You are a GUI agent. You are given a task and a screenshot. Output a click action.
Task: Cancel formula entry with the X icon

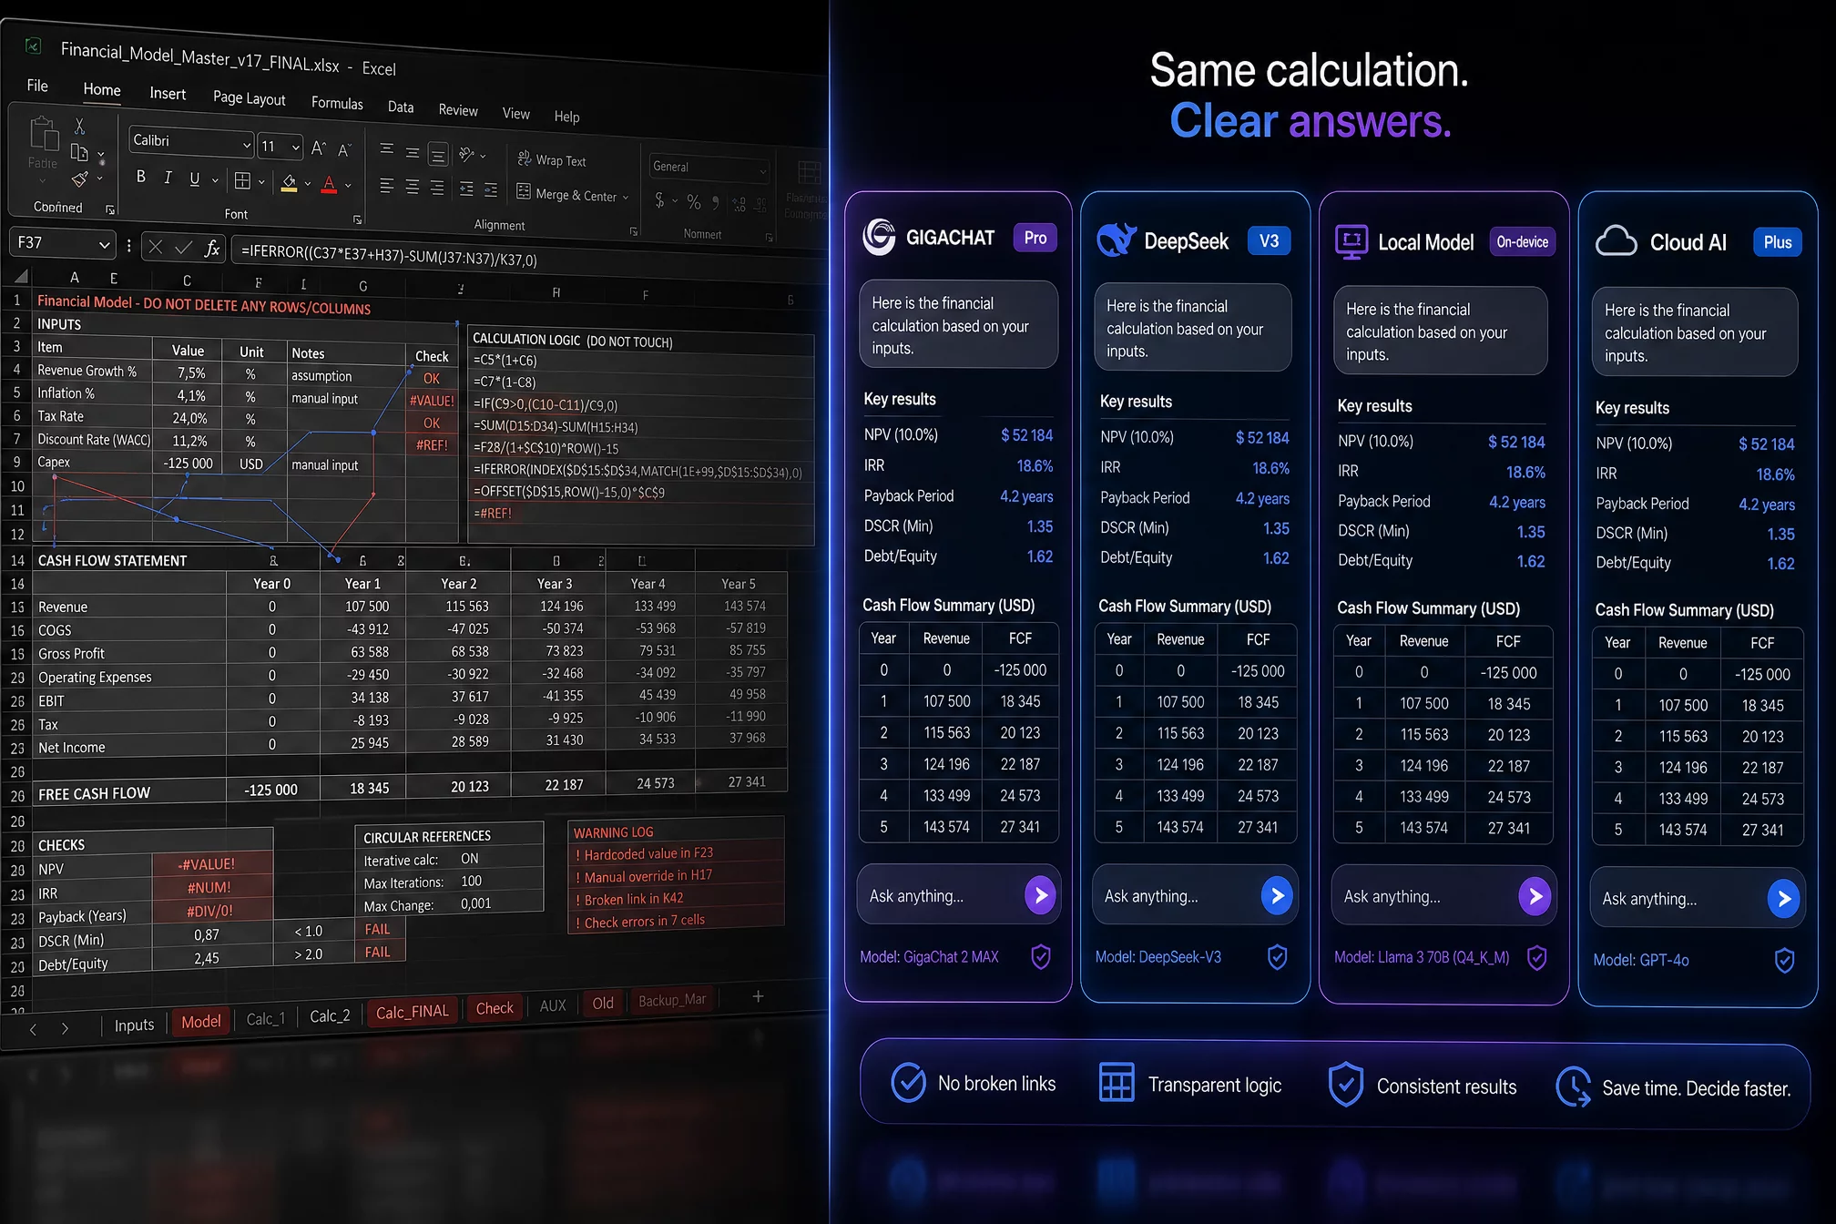click(x=155, y=246)
